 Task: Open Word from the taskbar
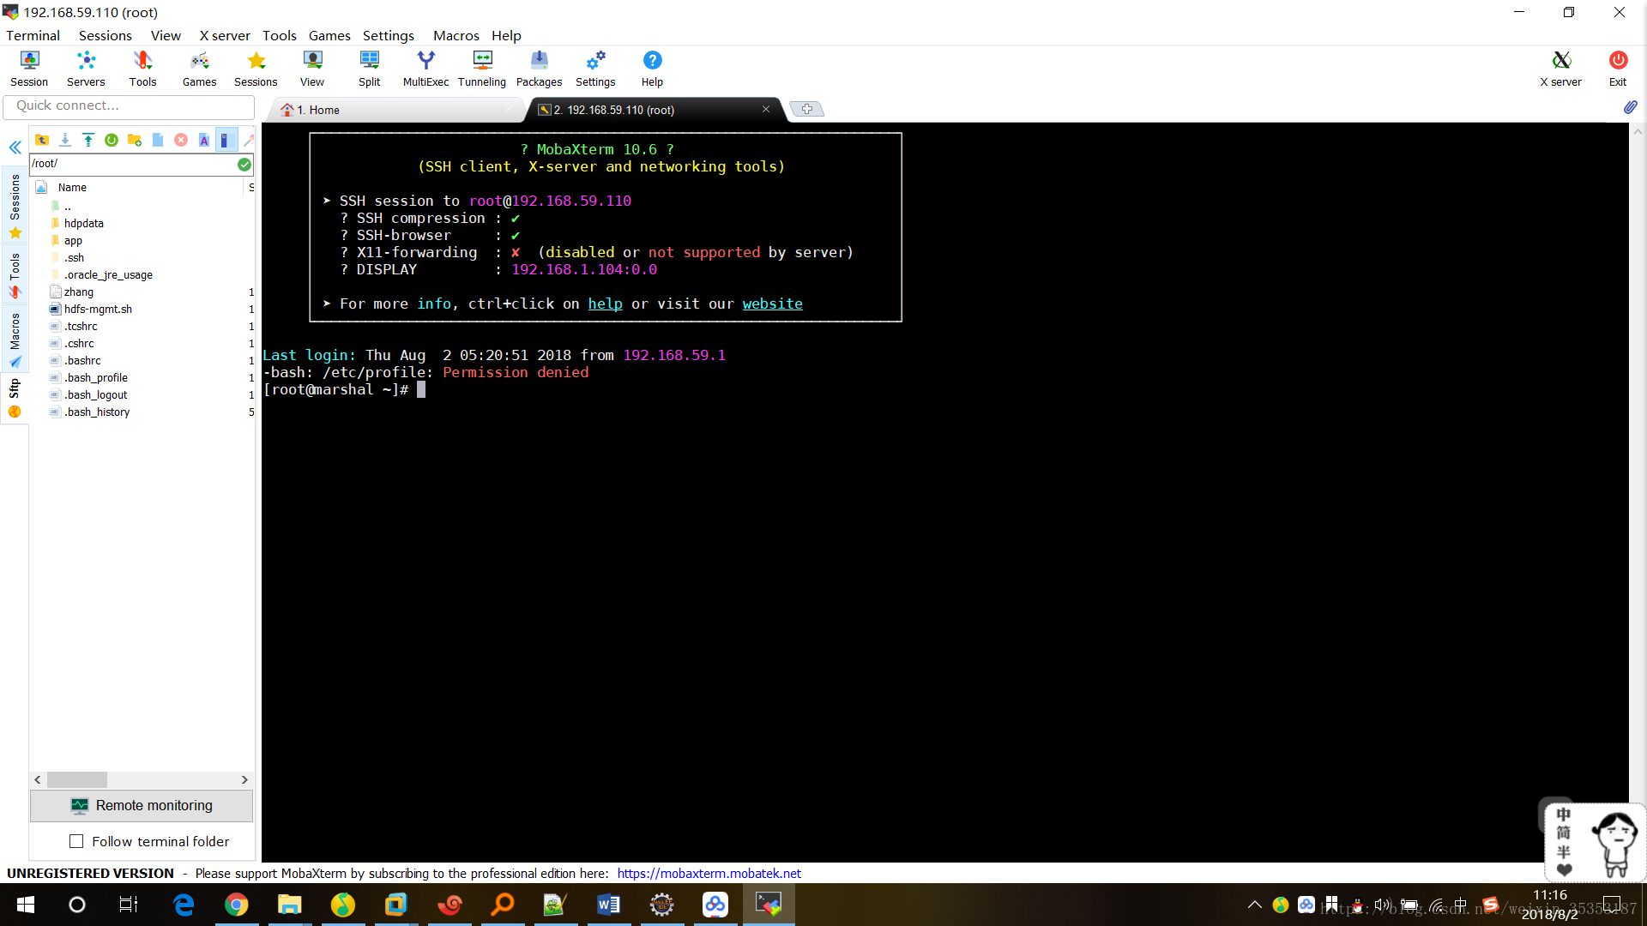pos(608,905)
